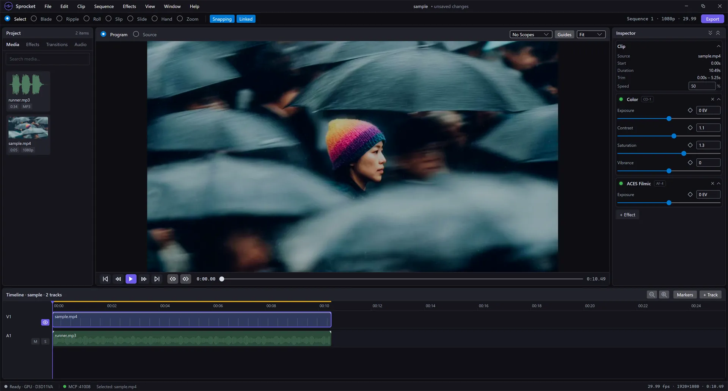Remove the ACES Filmic effect

pyautogui.click(x=712, y=183)
